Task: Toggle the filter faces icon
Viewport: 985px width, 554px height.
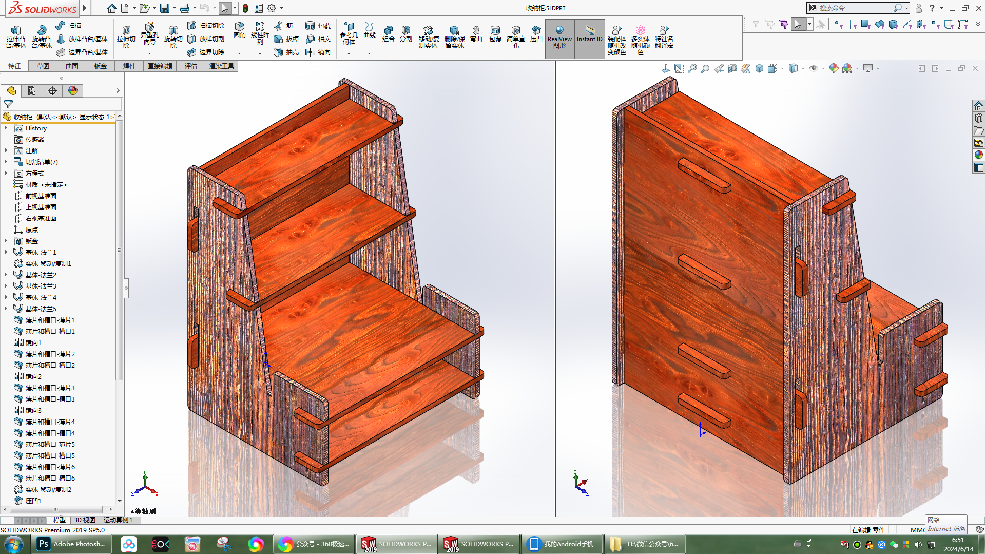Action: [866, 24]
